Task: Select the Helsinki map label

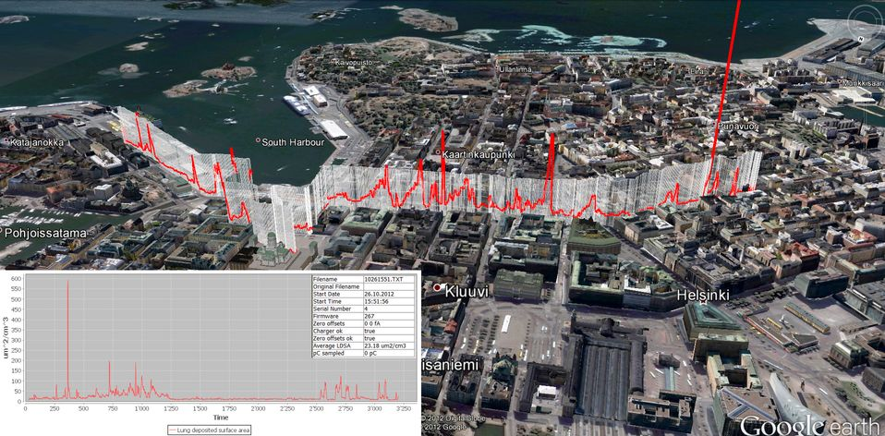Action: (703, 295)
